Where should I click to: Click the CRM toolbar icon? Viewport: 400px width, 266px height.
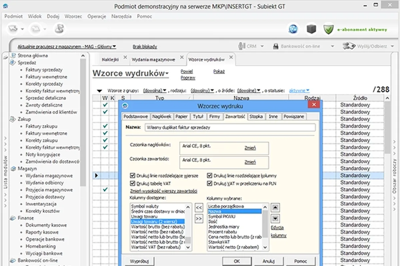tap(242, 46)
